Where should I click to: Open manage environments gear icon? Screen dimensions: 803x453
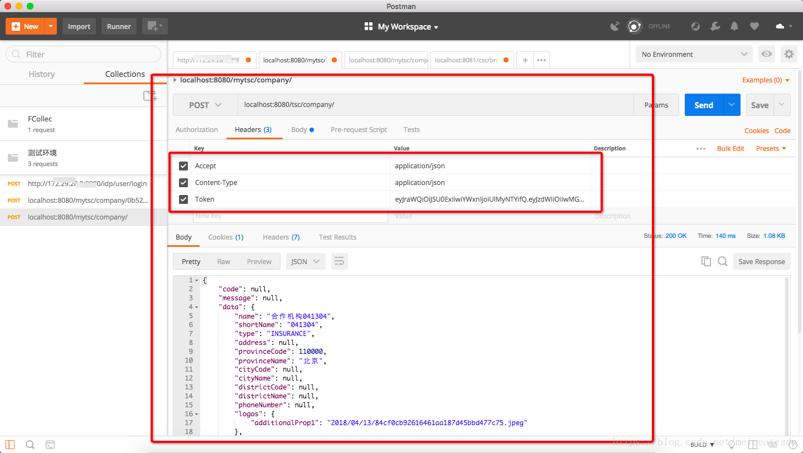tap(789, 54)
